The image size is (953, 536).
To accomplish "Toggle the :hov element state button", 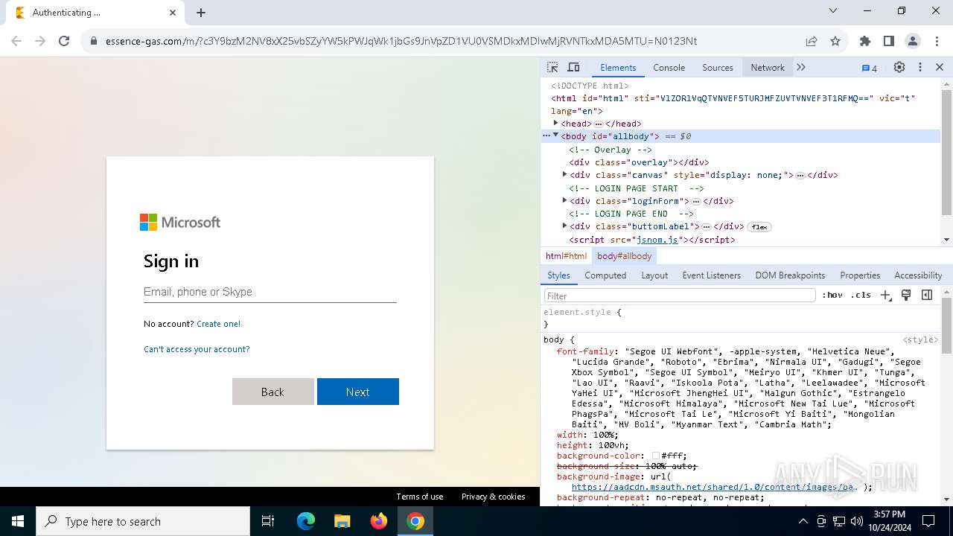I will 832,295.
